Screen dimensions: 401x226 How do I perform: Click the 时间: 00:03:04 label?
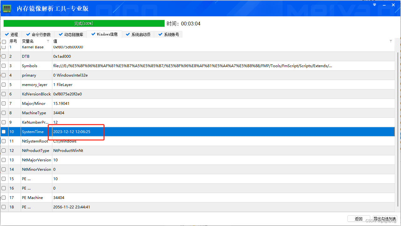[x=184, y=24]
